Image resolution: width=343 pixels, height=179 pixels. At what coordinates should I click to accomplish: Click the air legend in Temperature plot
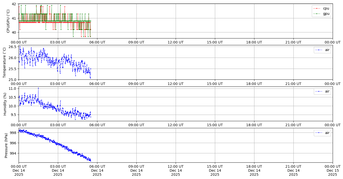[327, 50]
